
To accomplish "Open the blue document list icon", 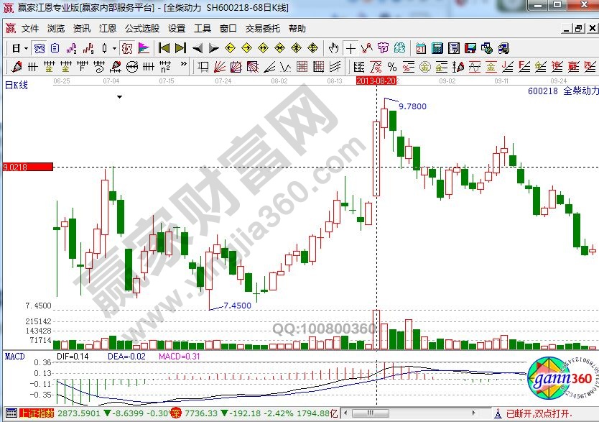I will 55,48.
